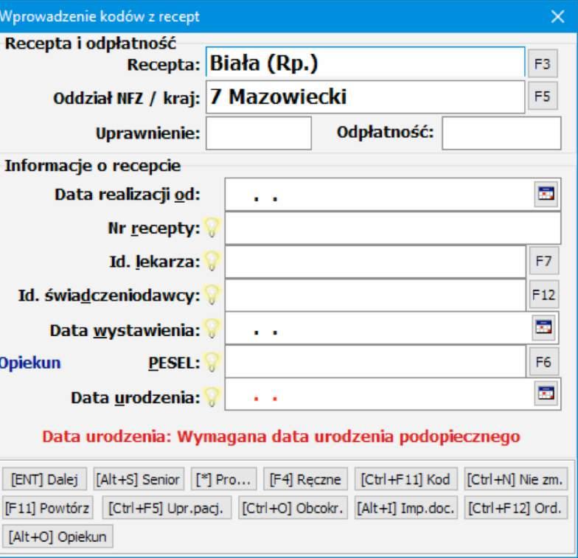578x558 pixels.
Task: Open calendar for Data realizacji od
Action: tap(546, 193)
